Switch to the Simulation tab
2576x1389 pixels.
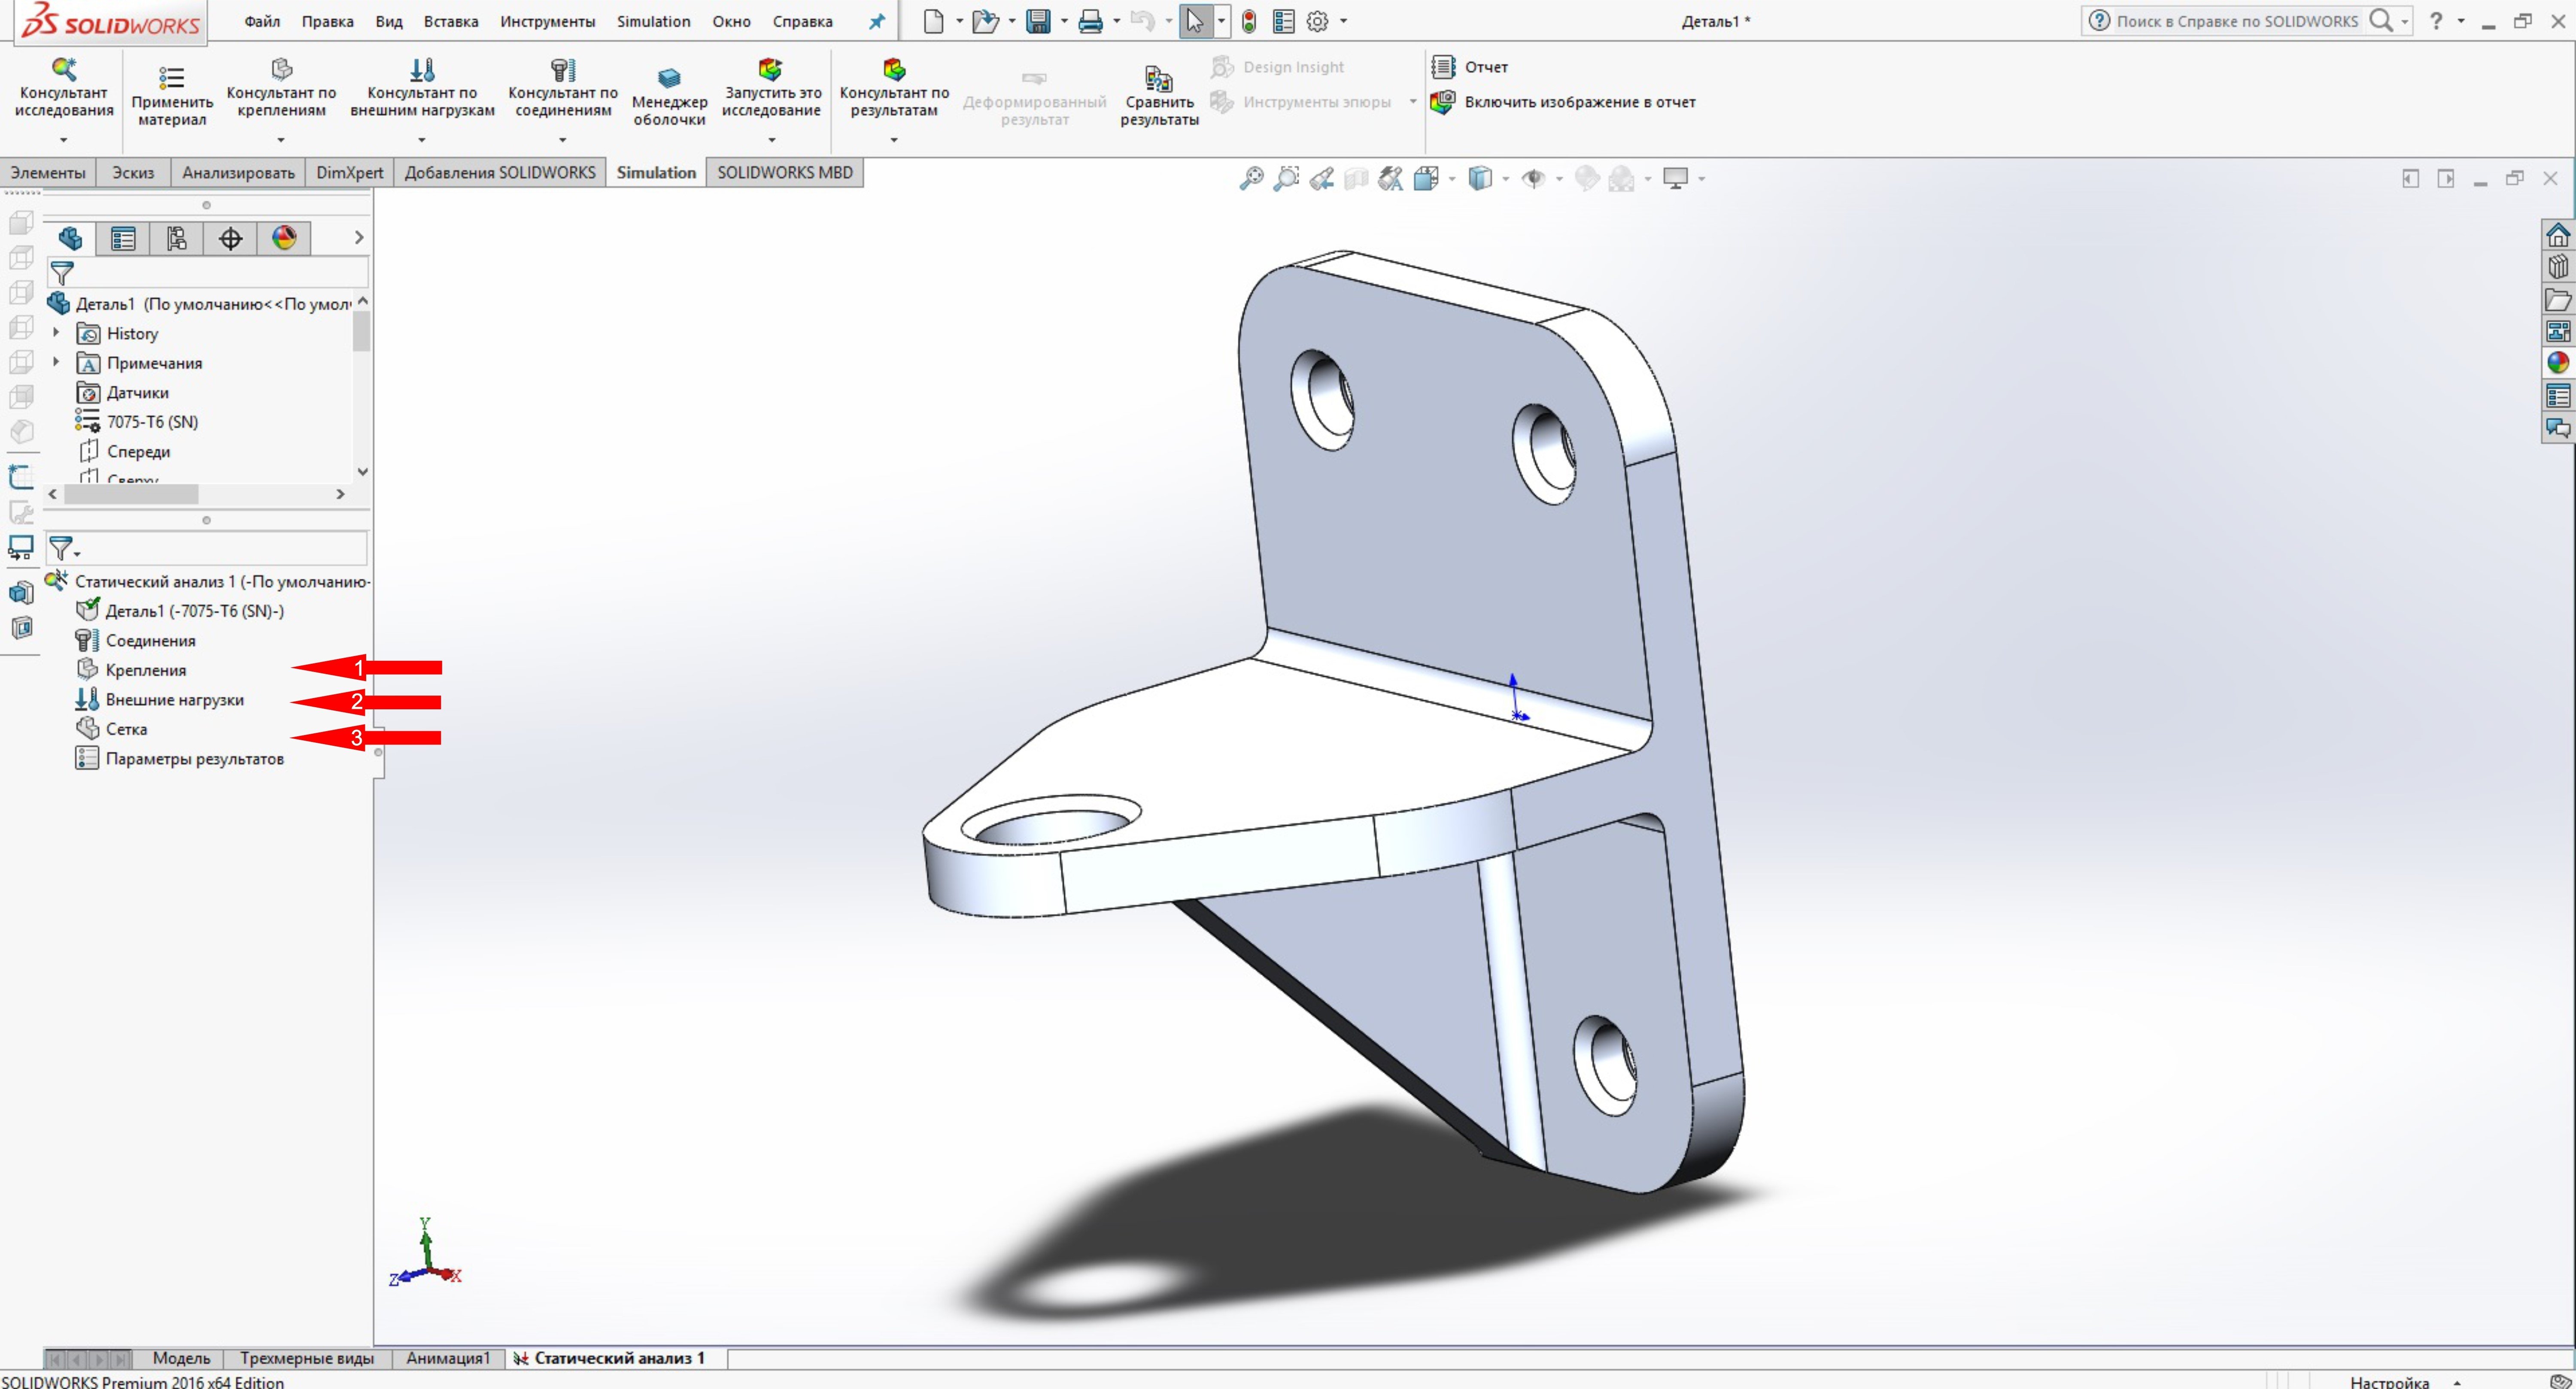coord(655,171)
